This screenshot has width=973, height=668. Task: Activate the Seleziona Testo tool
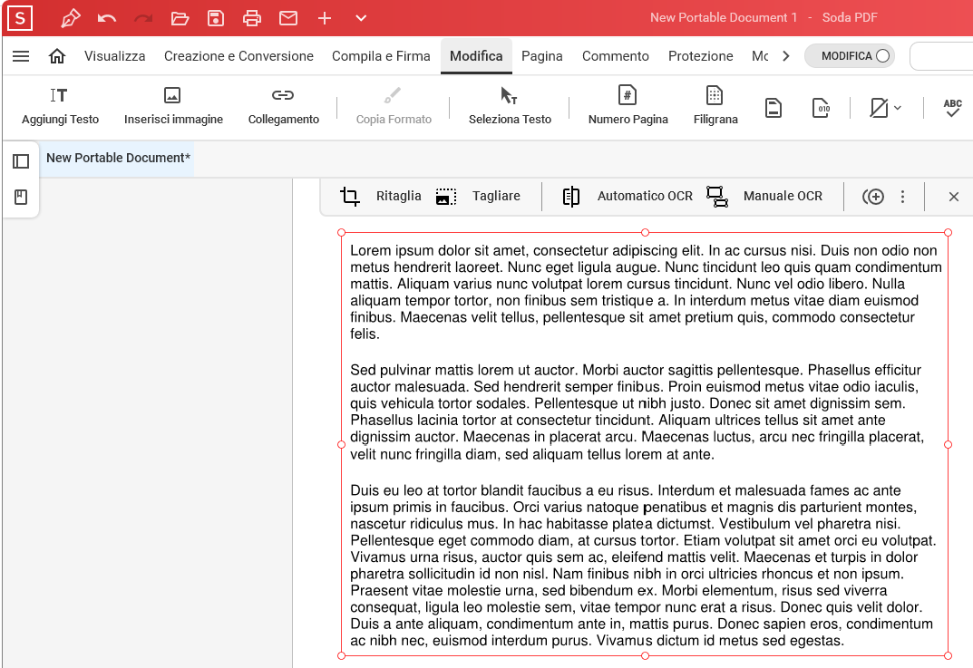[510, 106]
